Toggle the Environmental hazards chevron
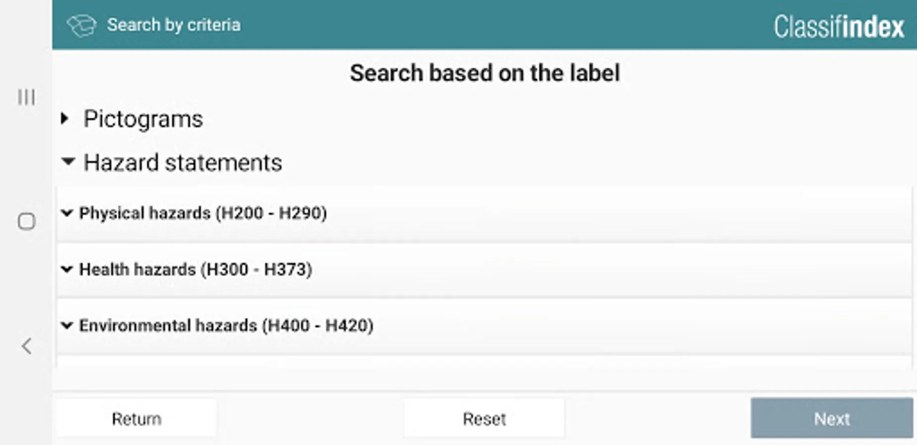Viewport: 917px width, 445px height. (x=66, y=325)
